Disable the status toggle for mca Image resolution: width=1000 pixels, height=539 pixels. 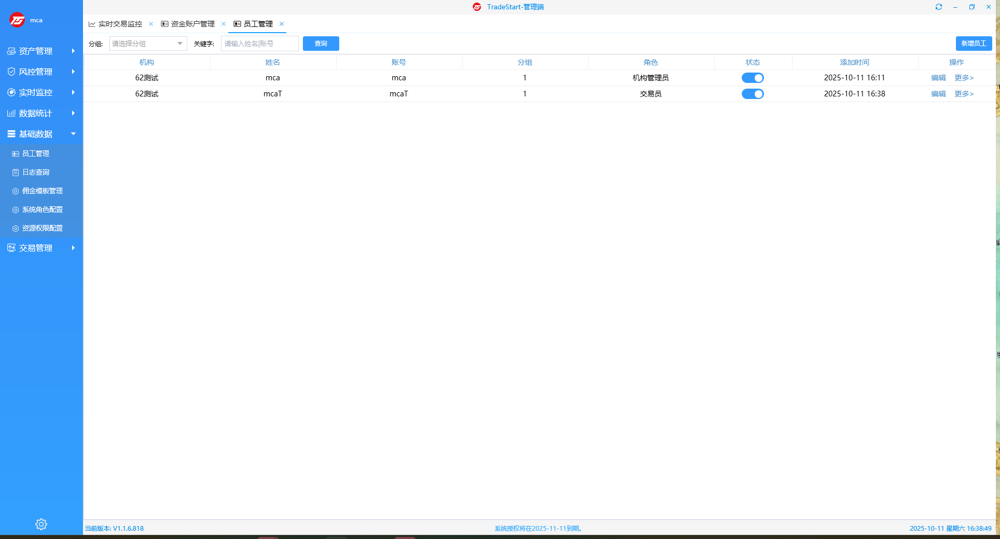[x=752, y=78]
